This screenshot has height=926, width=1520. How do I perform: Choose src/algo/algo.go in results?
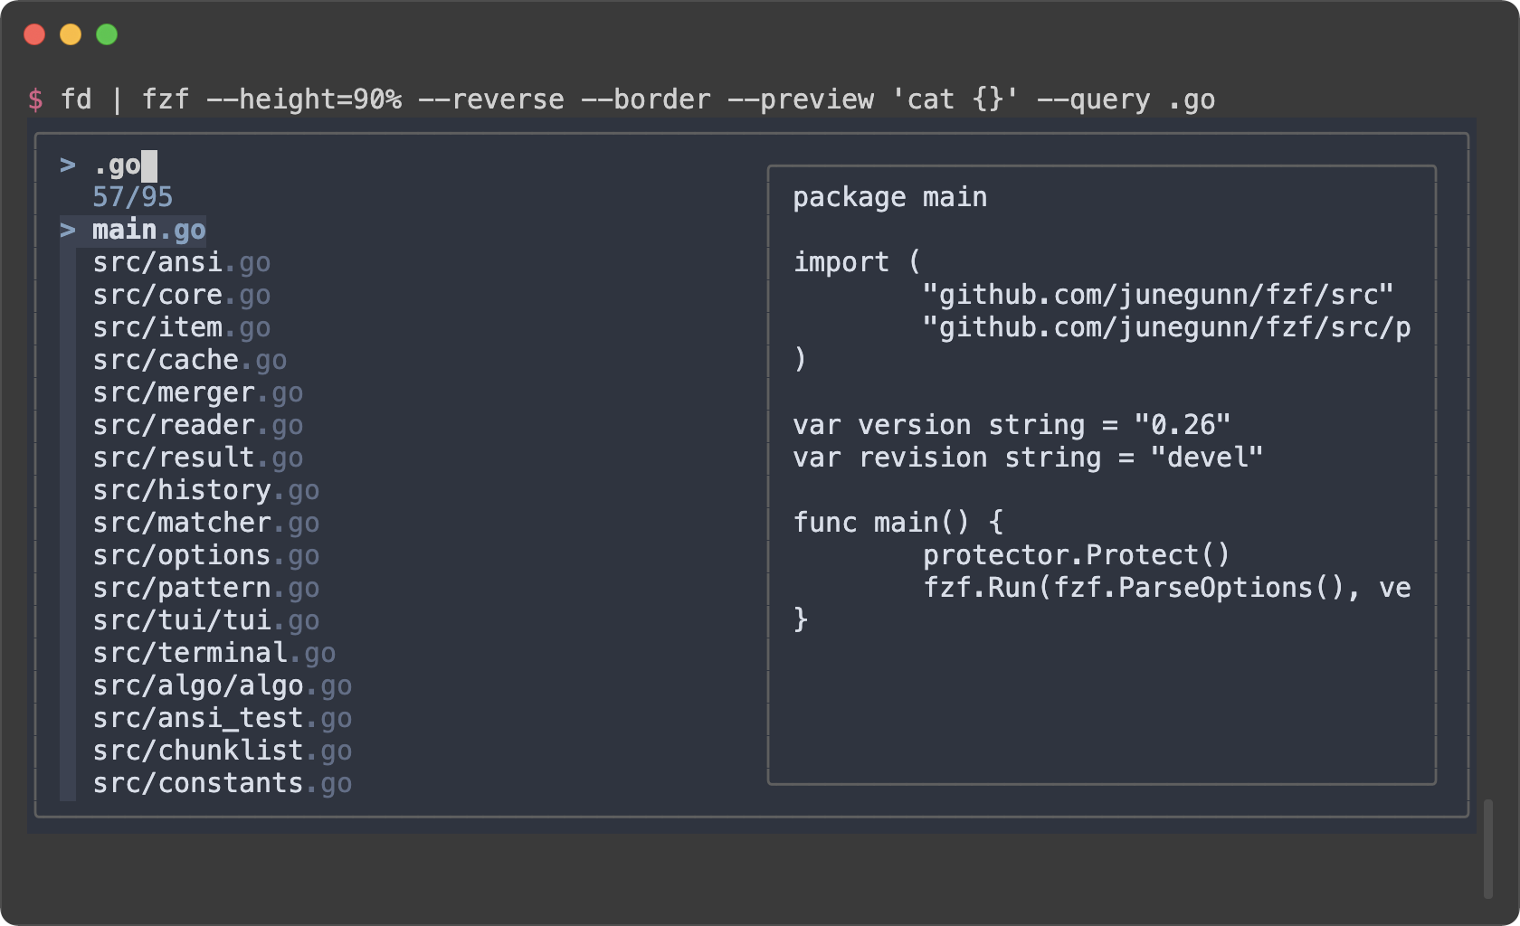(222, 685)
